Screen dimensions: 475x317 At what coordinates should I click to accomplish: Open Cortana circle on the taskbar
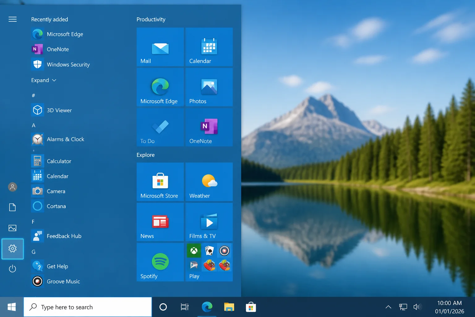163,307
